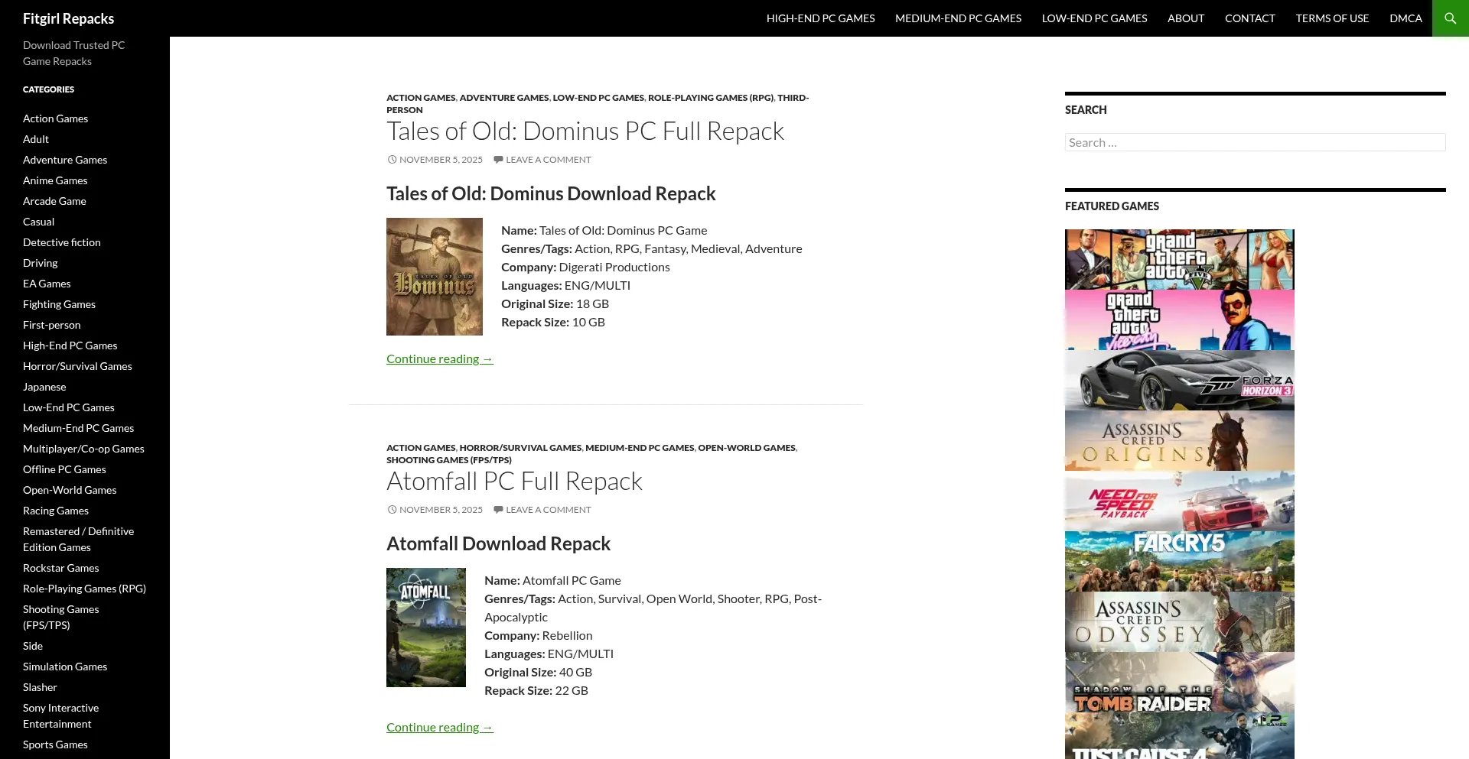Choose the Assassin's Creed Origins banner

click(1179, 440)
